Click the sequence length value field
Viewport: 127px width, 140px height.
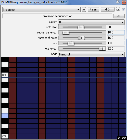click(116, 32)
